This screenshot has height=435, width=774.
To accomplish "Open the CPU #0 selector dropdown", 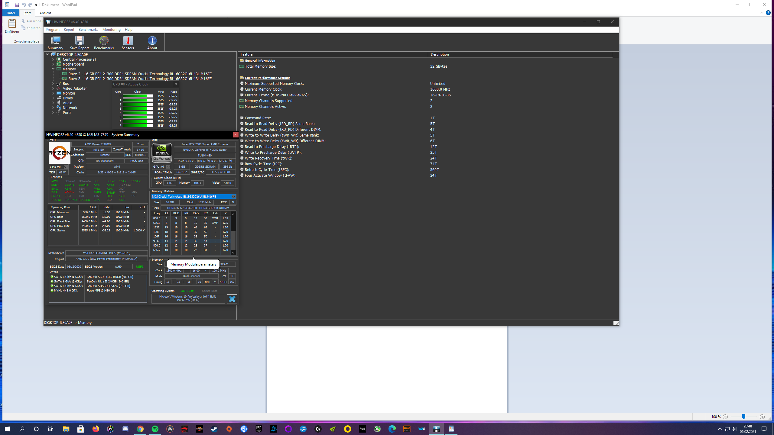I will point(66,167).
